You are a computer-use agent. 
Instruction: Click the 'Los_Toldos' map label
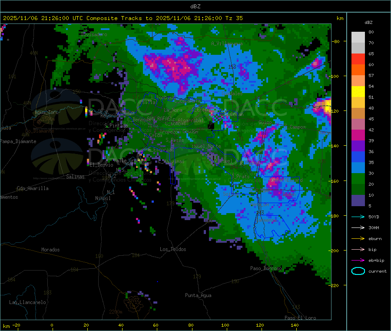173,249
